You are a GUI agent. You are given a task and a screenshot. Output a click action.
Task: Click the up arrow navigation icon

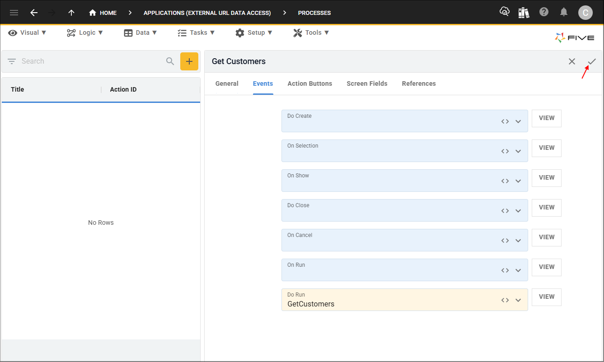71,13
